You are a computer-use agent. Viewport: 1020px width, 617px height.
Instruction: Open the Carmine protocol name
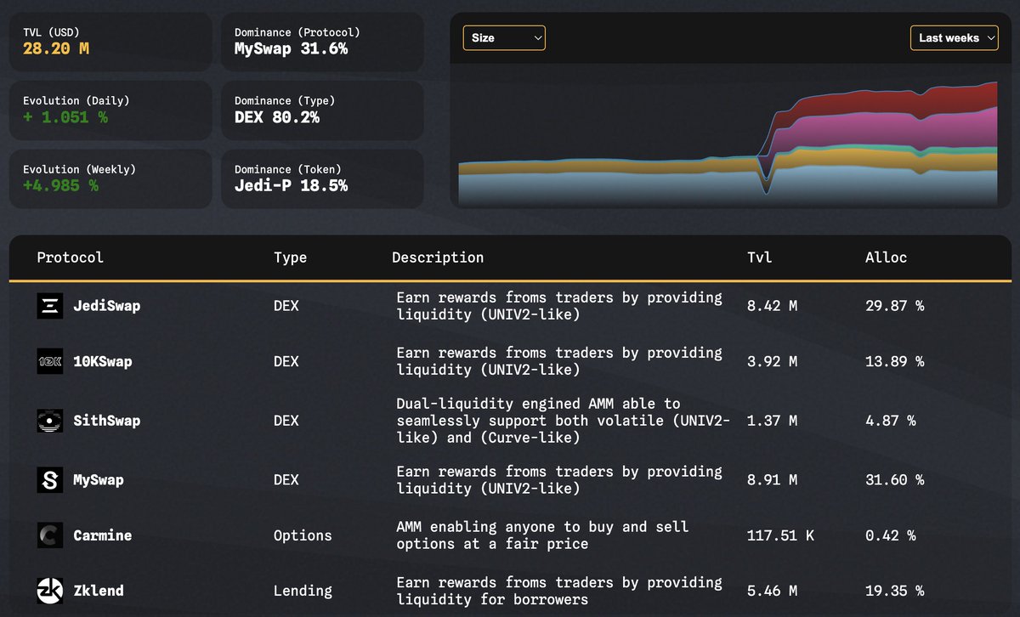(103, 535)
